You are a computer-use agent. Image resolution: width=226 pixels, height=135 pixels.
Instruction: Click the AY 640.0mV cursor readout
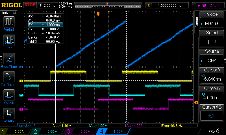pos(45,21)
